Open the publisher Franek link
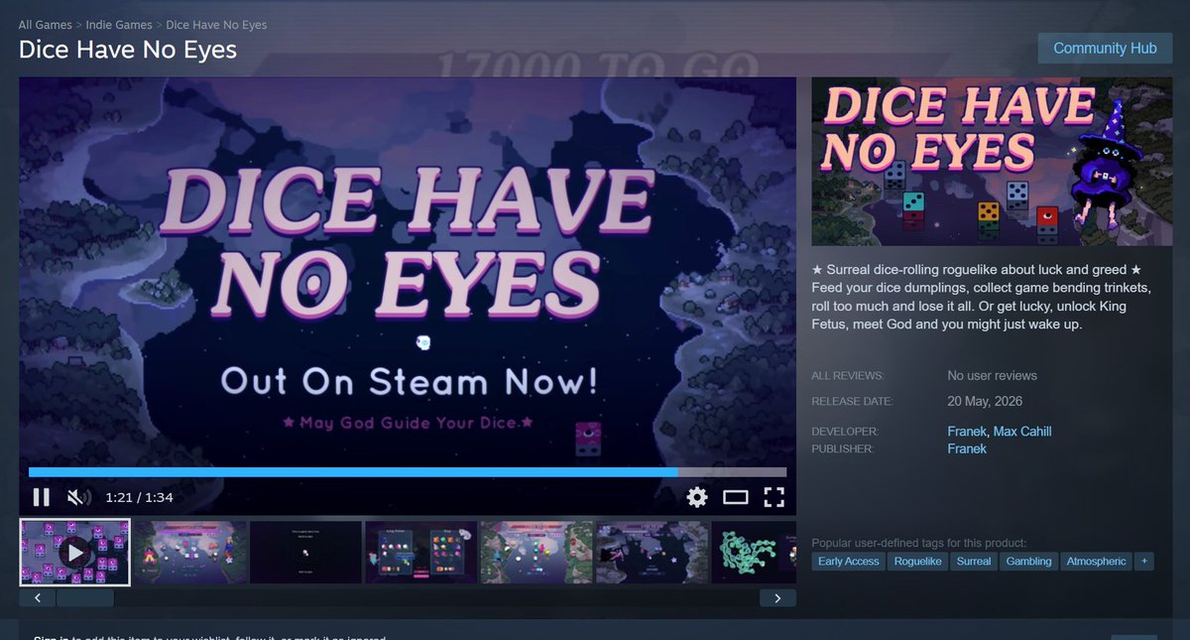The image size is (1190, 640). (x=967, y=448)
